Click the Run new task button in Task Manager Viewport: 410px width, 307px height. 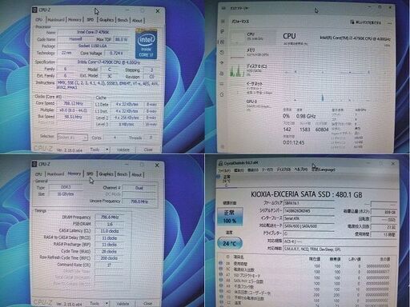pos(366,22)
